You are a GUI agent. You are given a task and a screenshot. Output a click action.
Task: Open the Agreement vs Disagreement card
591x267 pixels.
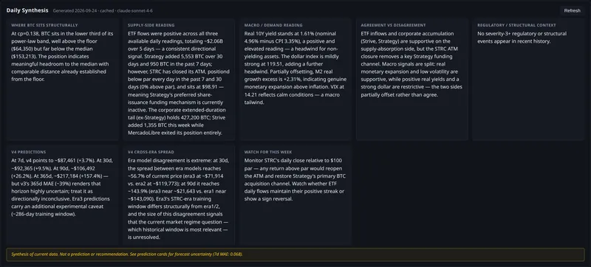coord(412,80)
